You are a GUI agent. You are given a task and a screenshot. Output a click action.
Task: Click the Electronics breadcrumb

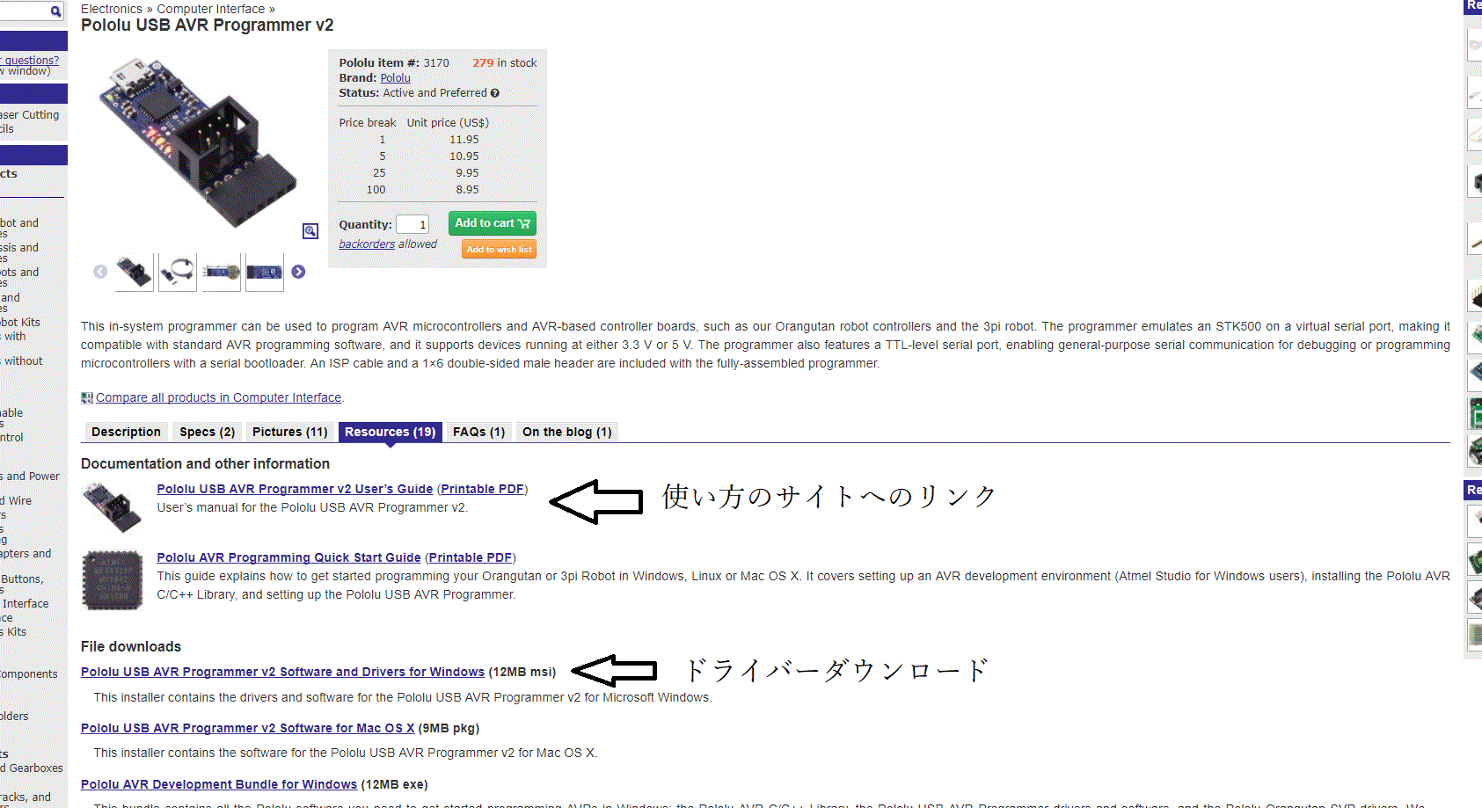(112, 9)
